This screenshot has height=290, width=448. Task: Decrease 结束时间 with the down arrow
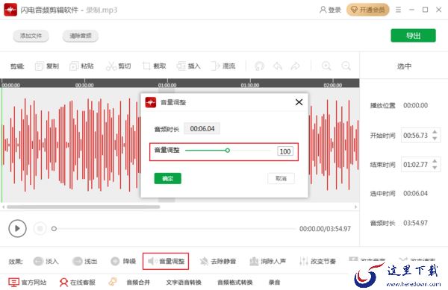[x=435, y=168]
